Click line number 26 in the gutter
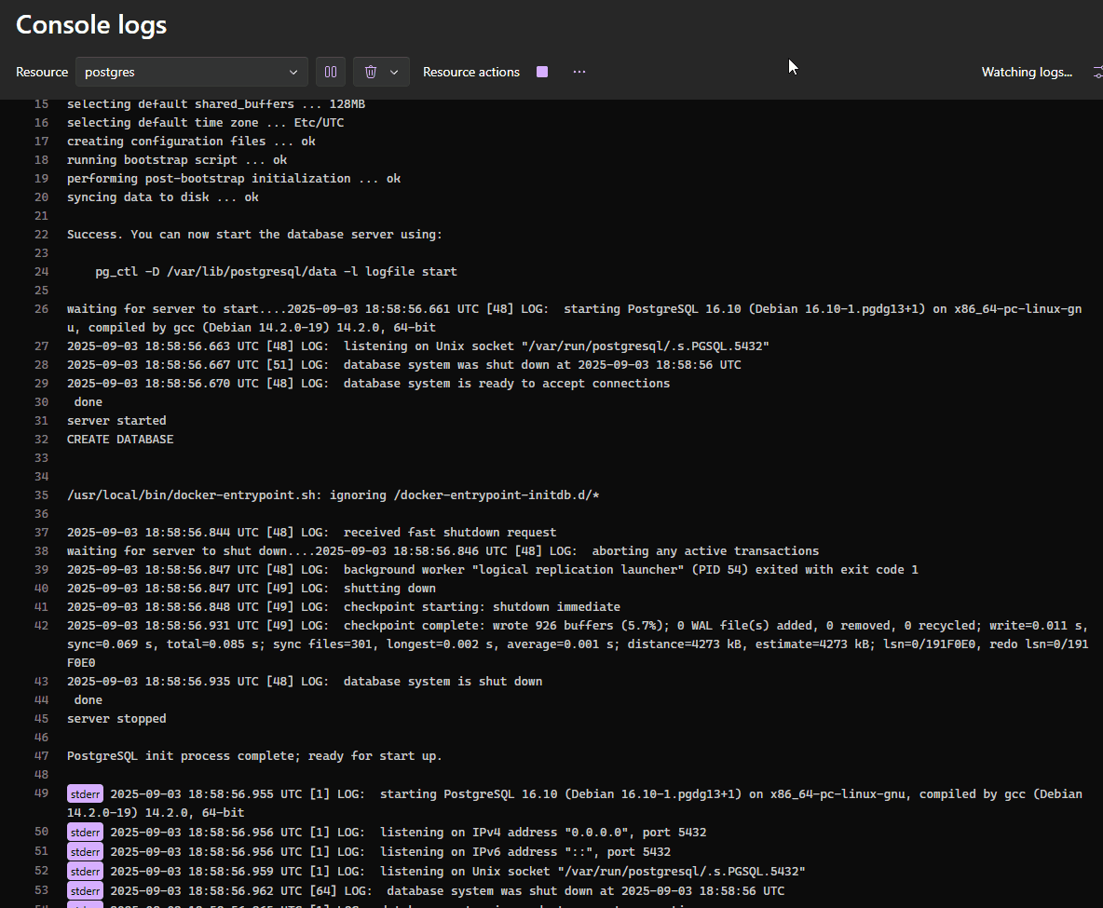 point(41,309)
